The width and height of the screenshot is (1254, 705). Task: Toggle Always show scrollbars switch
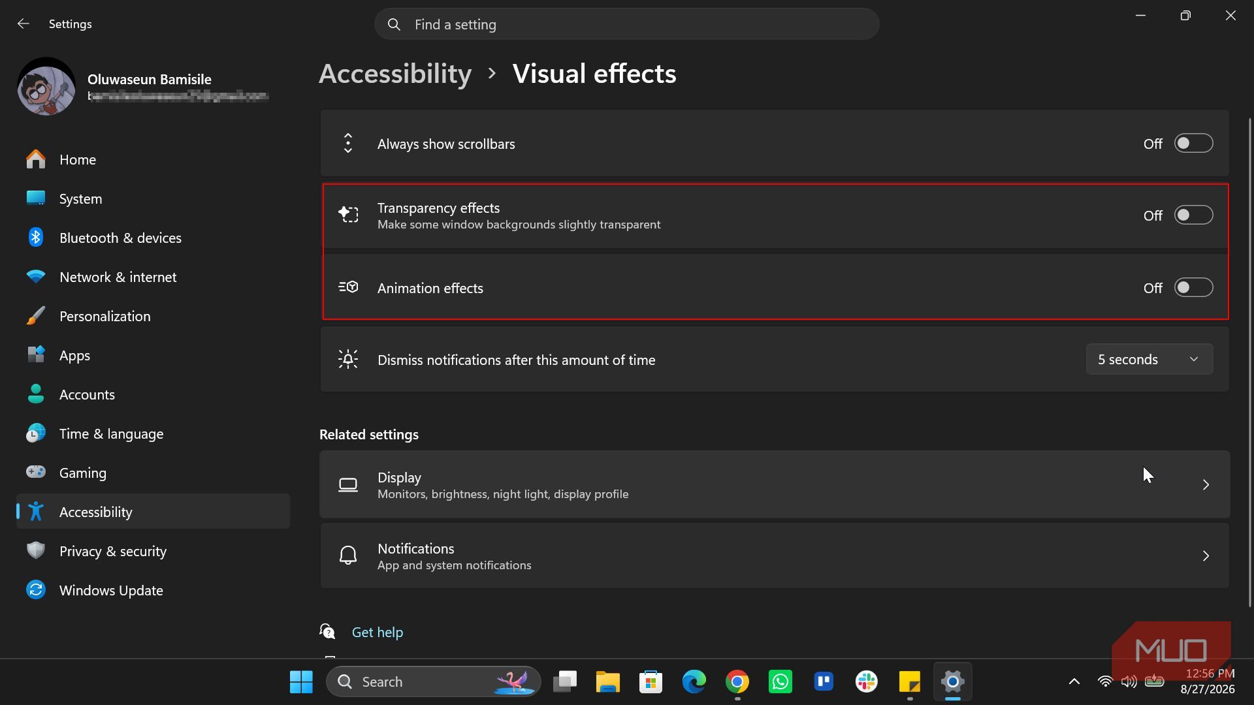point(1193,144)
